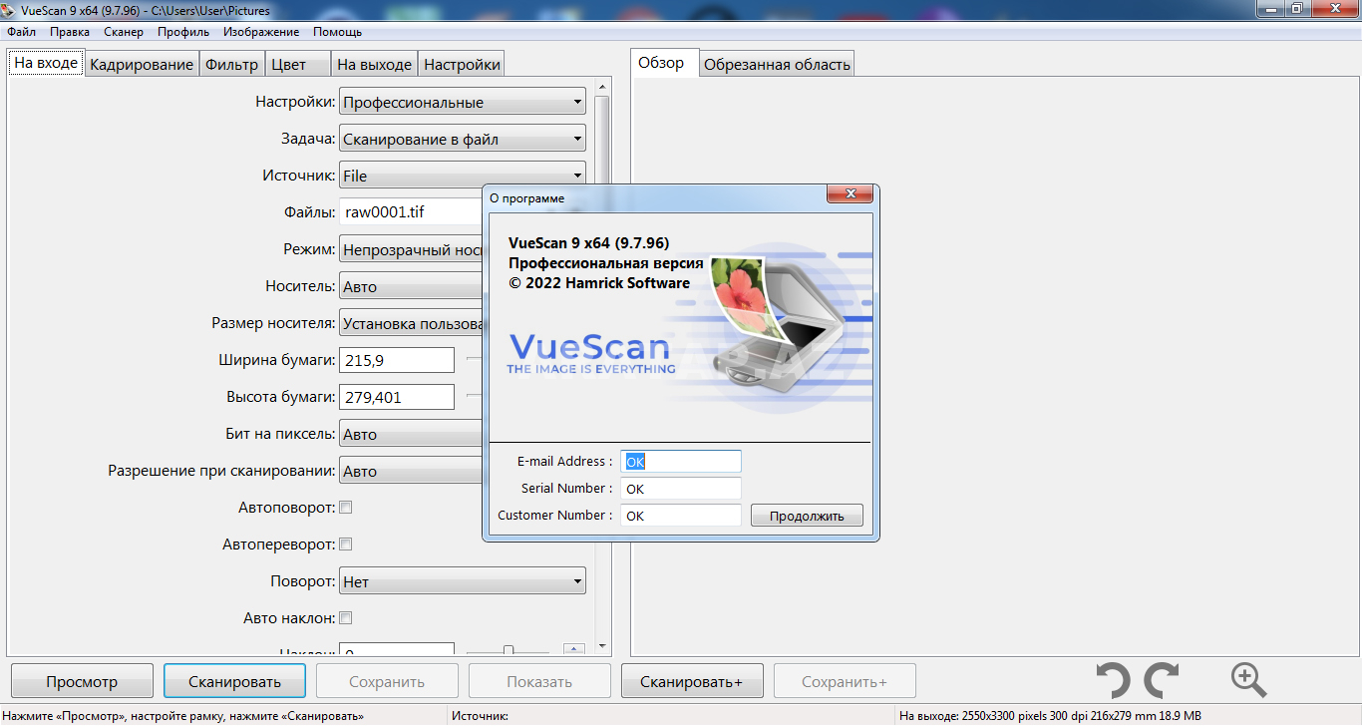The image size is (1362, 726).
Task: Open the Настройки dropdown set to Профессиональные
Action: pyautogui.click(x=463, y=102)
